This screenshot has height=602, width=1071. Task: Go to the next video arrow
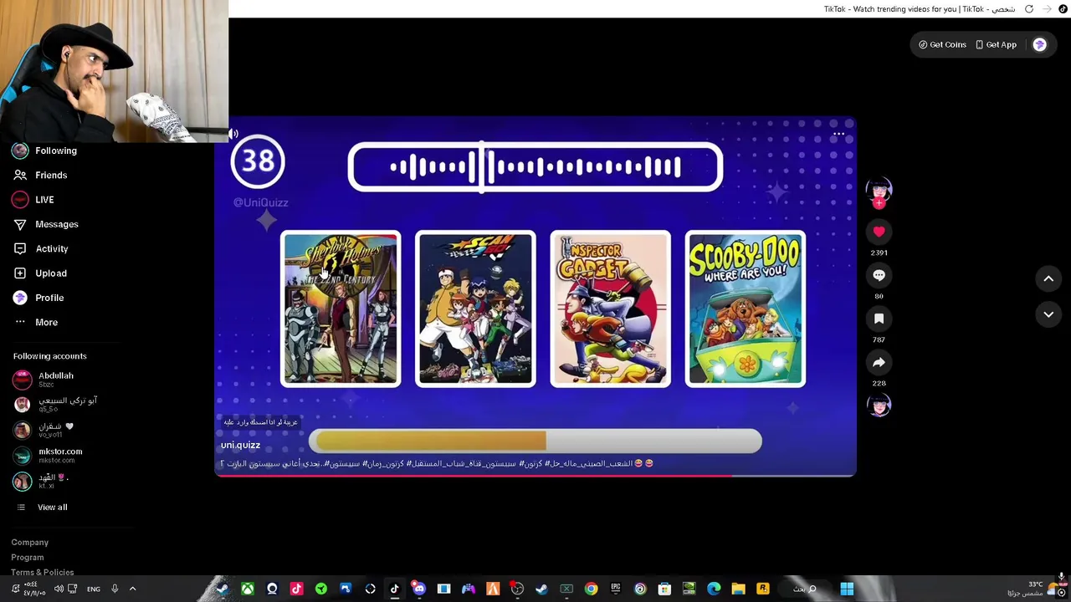(x=1048, y=314)
